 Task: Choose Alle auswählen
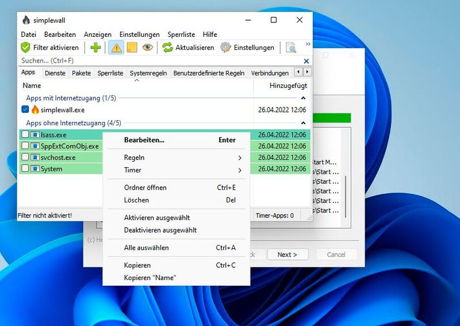[x=177, y=248]
